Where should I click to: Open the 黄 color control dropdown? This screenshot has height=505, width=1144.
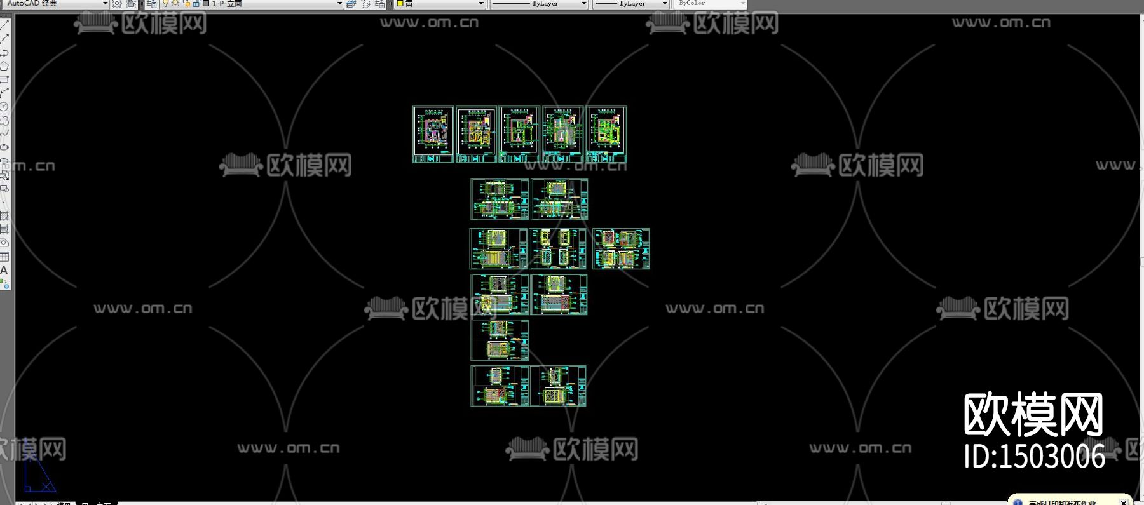click(x=481, y=4)
